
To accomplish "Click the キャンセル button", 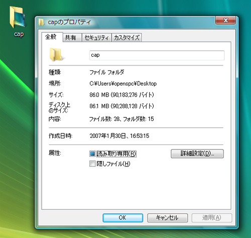I will pos(167,218).
